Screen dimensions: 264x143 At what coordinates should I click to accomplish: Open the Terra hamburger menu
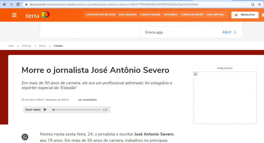click(14, 15)
